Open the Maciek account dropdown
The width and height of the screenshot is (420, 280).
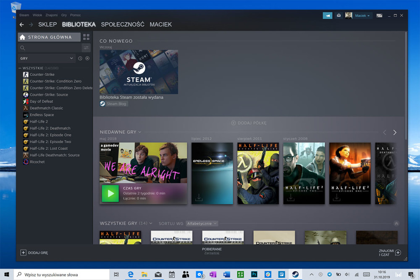(x=362, y=16)
